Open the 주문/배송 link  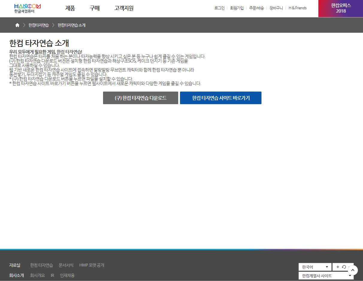tap(256, 8)
